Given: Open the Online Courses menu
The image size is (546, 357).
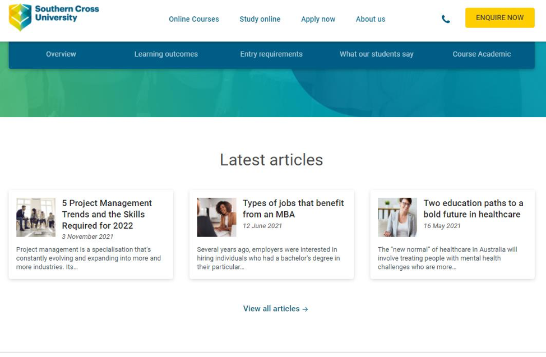Looking at the screenshot, I should pos(194,19).
